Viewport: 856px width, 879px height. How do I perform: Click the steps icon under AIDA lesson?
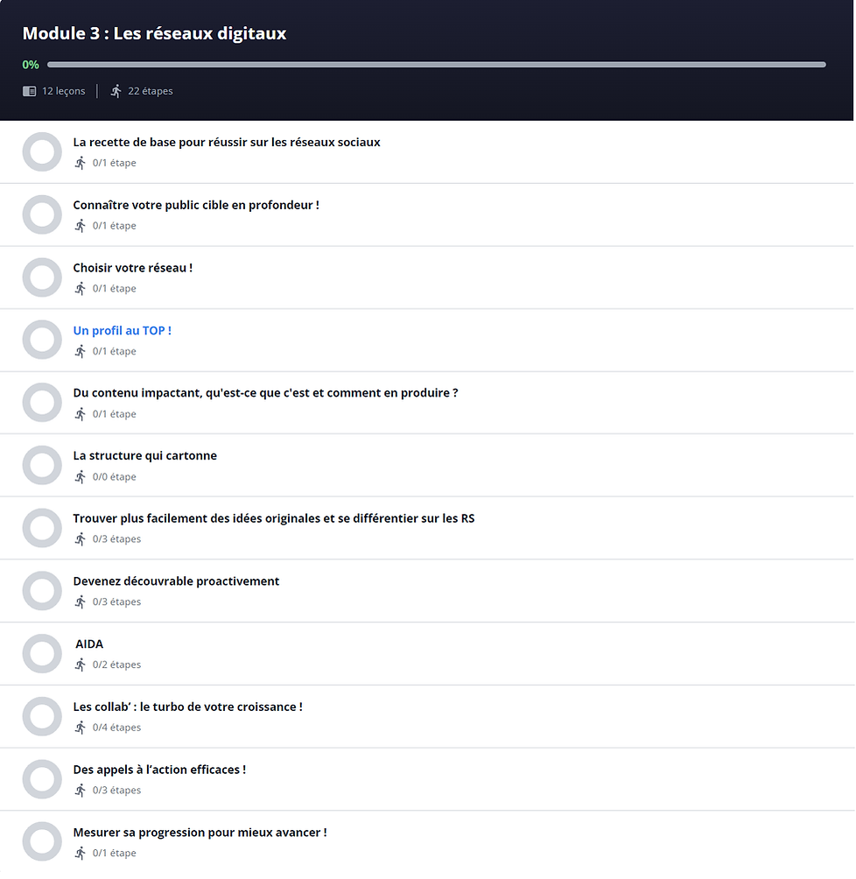click(81, 665)
